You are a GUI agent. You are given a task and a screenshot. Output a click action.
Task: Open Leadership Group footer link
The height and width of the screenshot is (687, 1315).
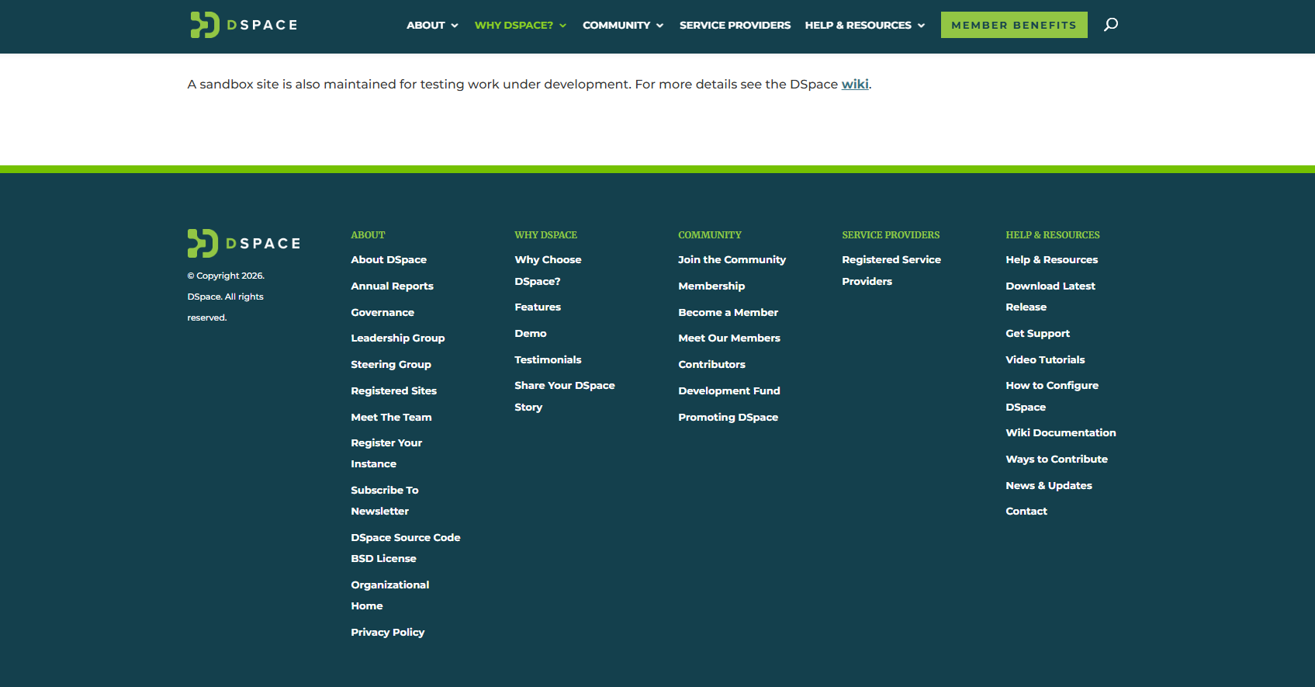pos(397,338)
